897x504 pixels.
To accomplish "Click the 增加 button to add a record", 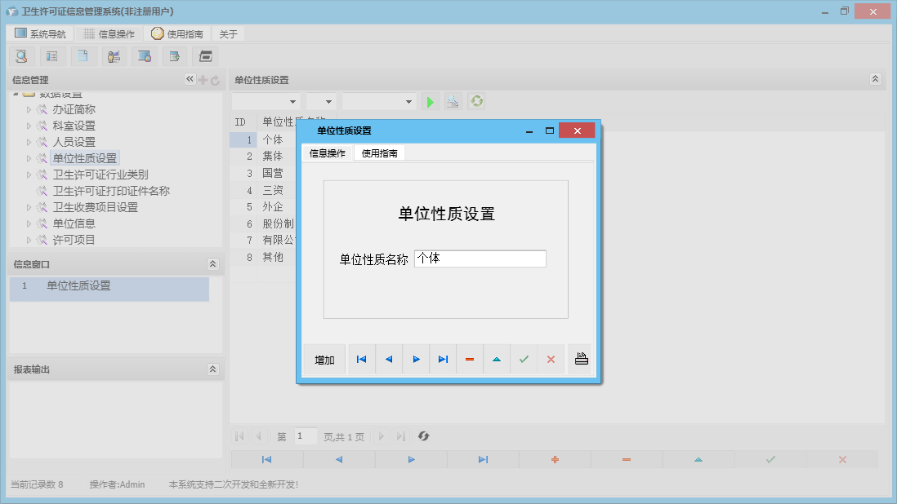I will [324, 359].
